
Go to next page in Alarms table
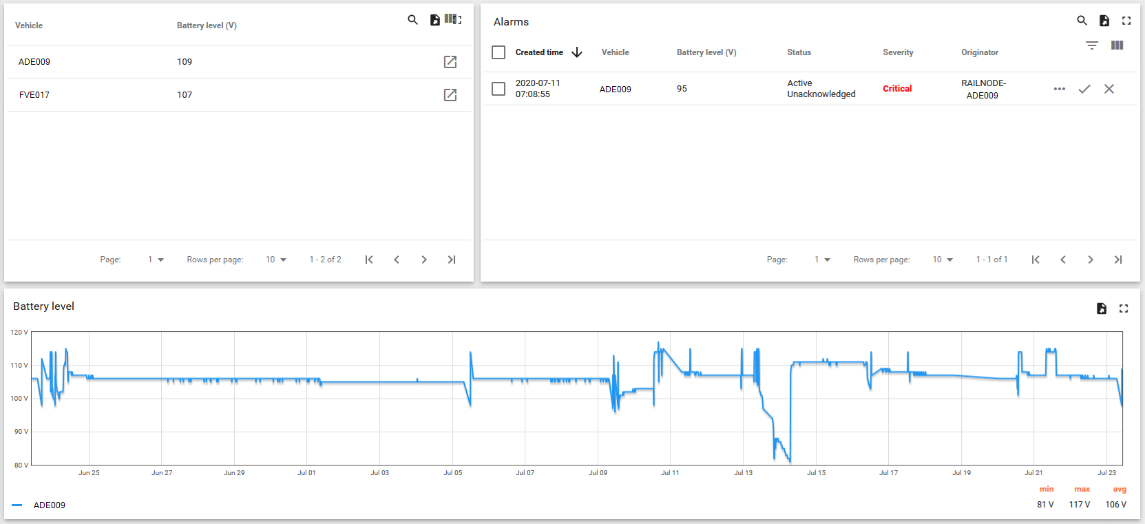point(1091,260)
